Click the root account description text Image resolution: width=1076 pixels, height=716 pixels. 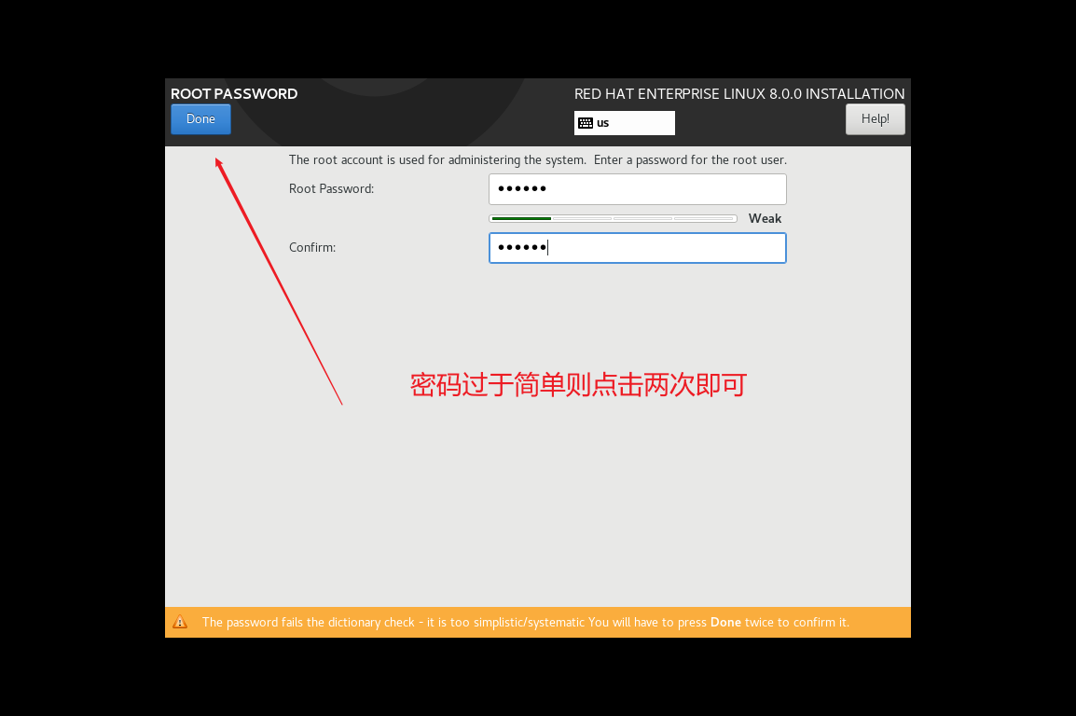click(x=537, y=160)
